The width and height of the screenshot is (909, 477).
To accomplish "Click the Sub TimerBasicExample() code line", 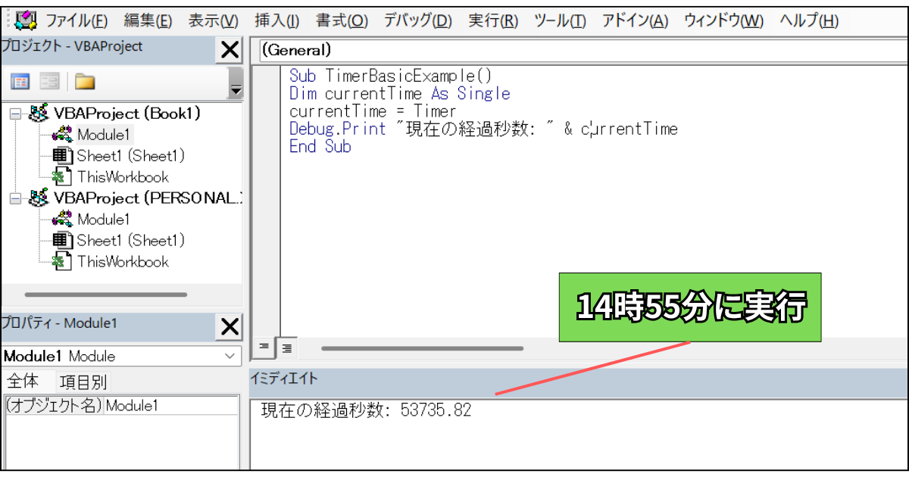I will [x=391, y=76].
